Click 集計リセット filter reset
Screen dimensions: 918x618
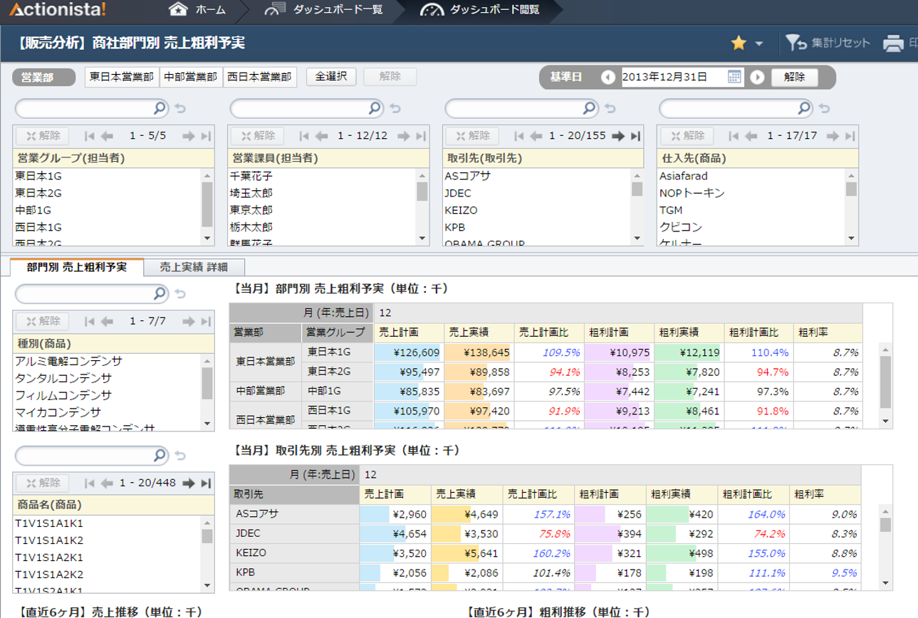[828, 43]
